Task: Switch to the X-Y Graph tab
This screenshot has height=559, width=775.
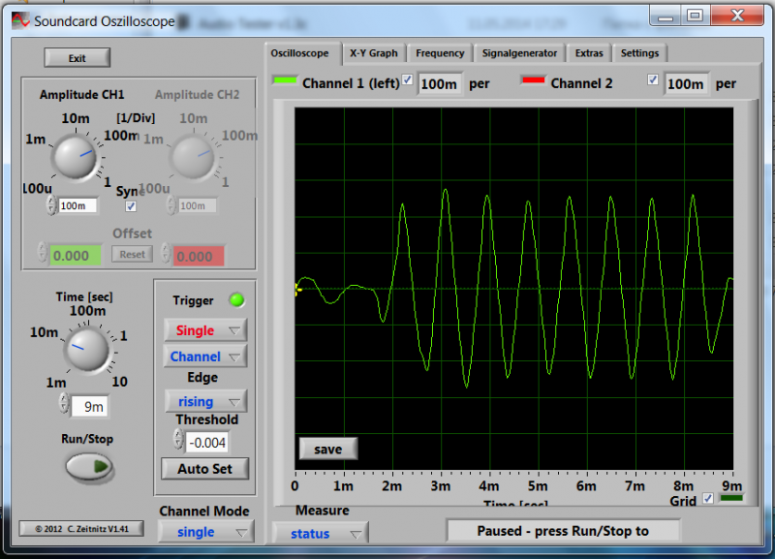Action: [x=374, y=53]
